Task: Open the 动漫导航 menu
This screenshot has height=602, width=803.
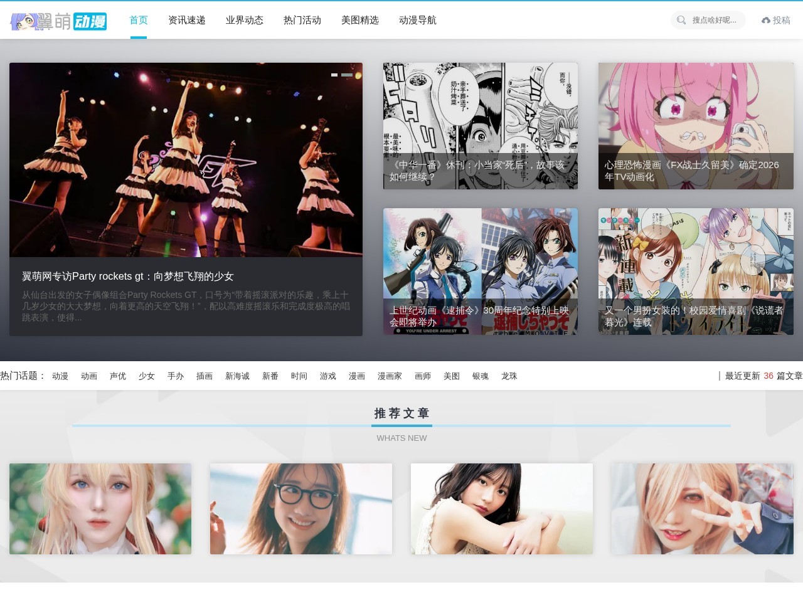Action: (x=418, y=20)
